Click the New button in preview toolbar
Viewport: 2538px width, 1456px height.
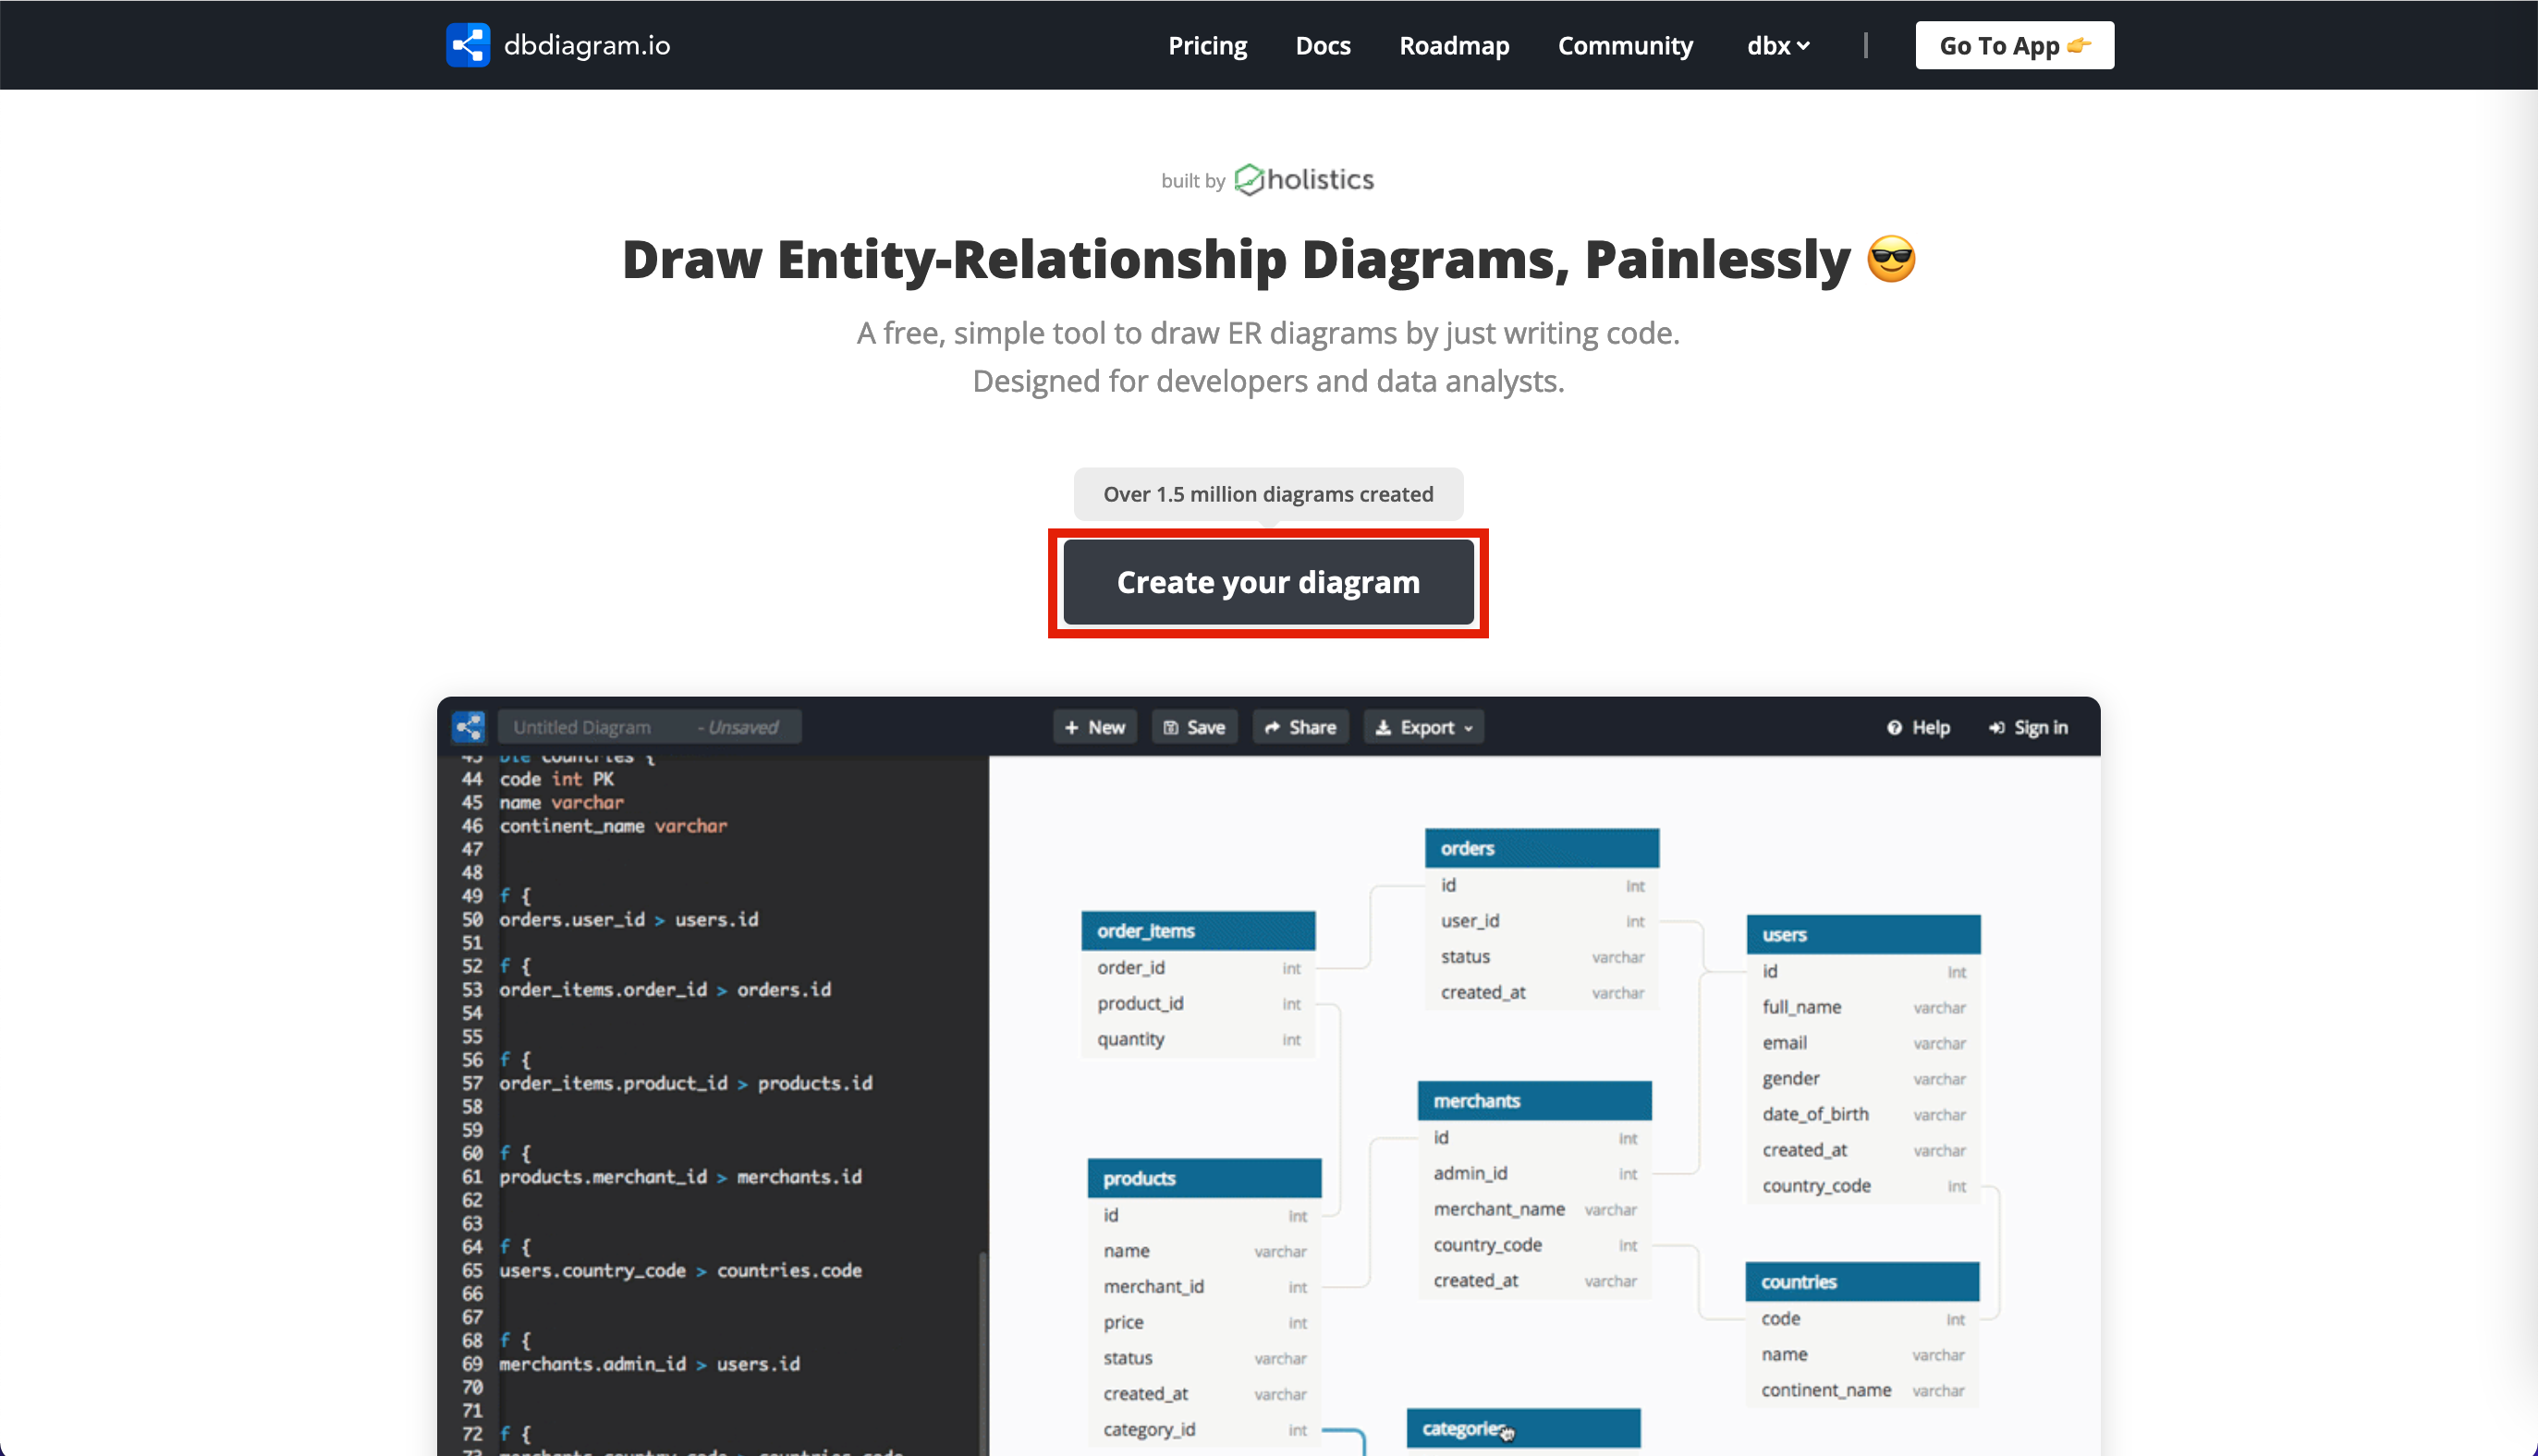[1094, 727]
